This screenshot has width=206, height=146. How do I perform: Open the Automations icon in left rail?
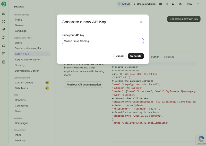click(x=4, y=38)
